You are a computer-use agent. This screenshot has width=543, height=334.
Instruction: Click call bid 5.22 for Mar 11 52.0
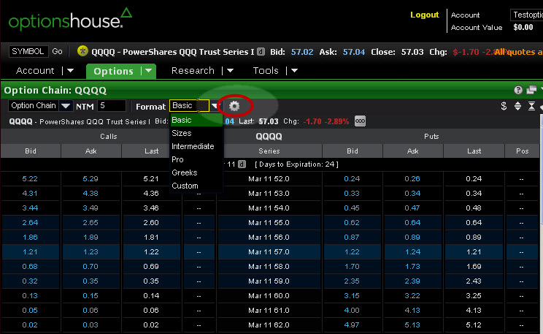30,179
